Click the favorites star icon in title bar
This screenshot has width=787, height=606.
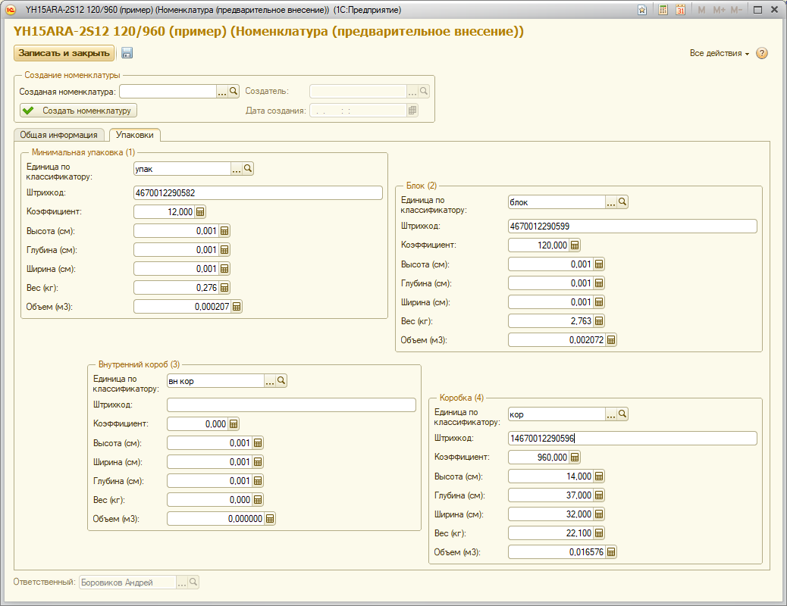click(642, 10)
